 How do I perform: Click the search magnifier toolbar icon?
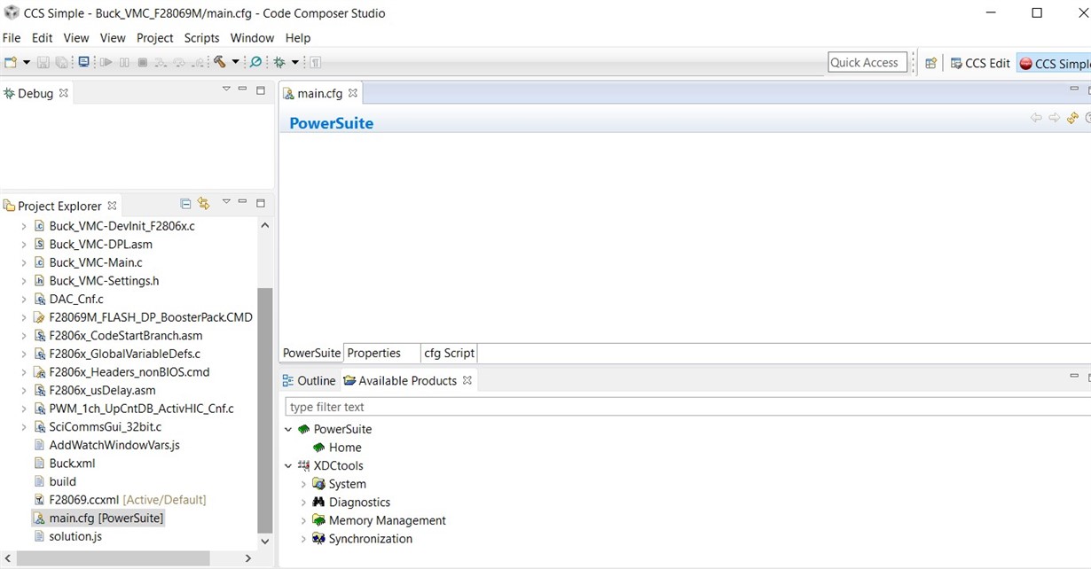click(x=255, y=62)
